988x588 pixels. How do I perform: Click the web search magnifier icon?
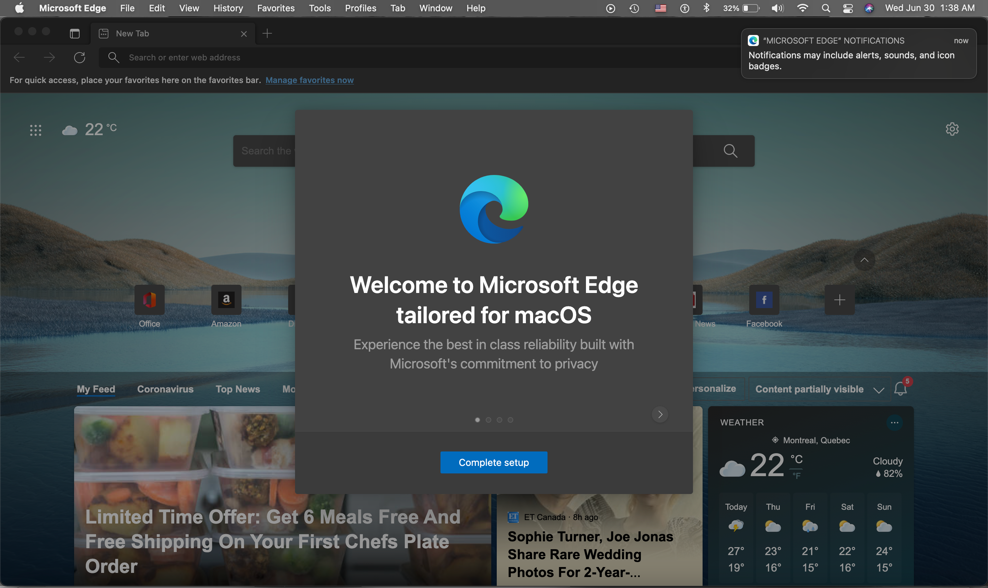pyautogui.click(x=730, y=151)
